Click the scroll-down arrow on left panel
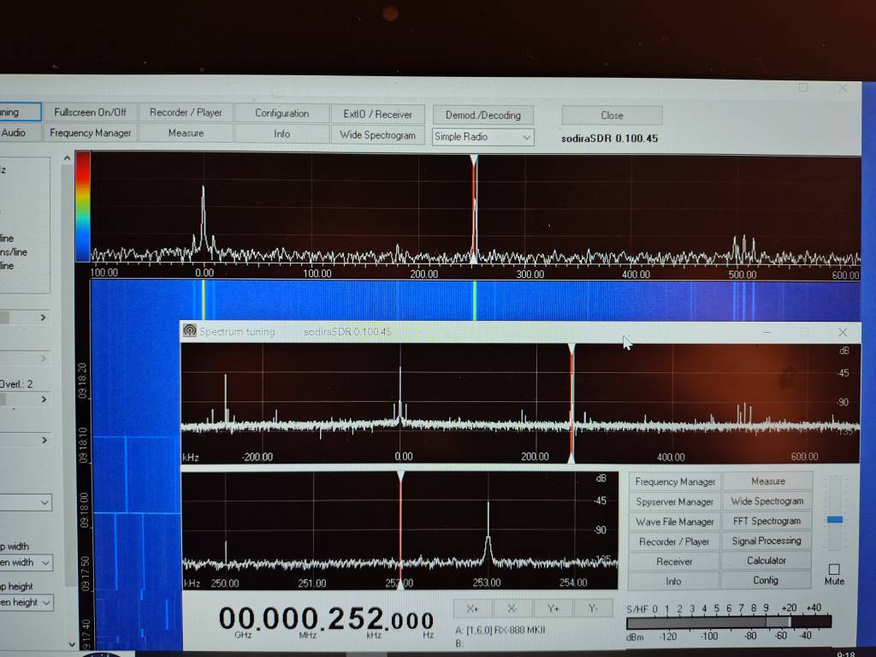Viewport: 876px width, 657px height. coord(70,643)
